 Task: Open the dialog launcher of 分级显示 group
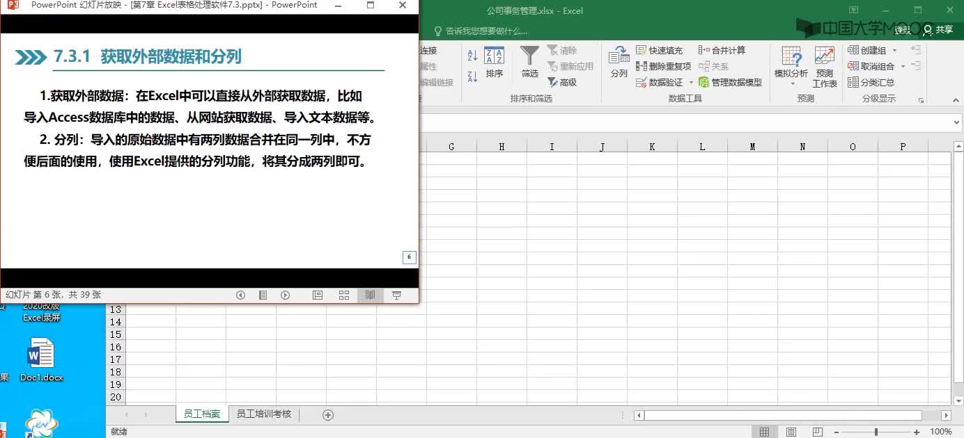(x=921, y=101)
